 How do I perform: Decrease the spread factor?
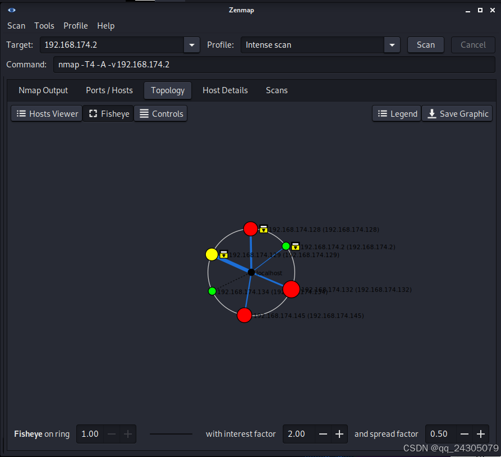point(465,434)
